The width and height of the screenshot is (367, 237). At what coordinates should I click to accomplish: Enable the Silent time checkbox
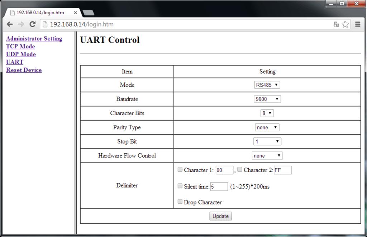(x=180, y=186)
